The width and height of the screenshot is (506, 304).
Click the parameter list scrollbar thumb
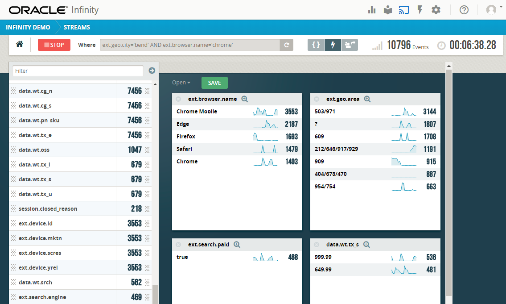[155, 294]
